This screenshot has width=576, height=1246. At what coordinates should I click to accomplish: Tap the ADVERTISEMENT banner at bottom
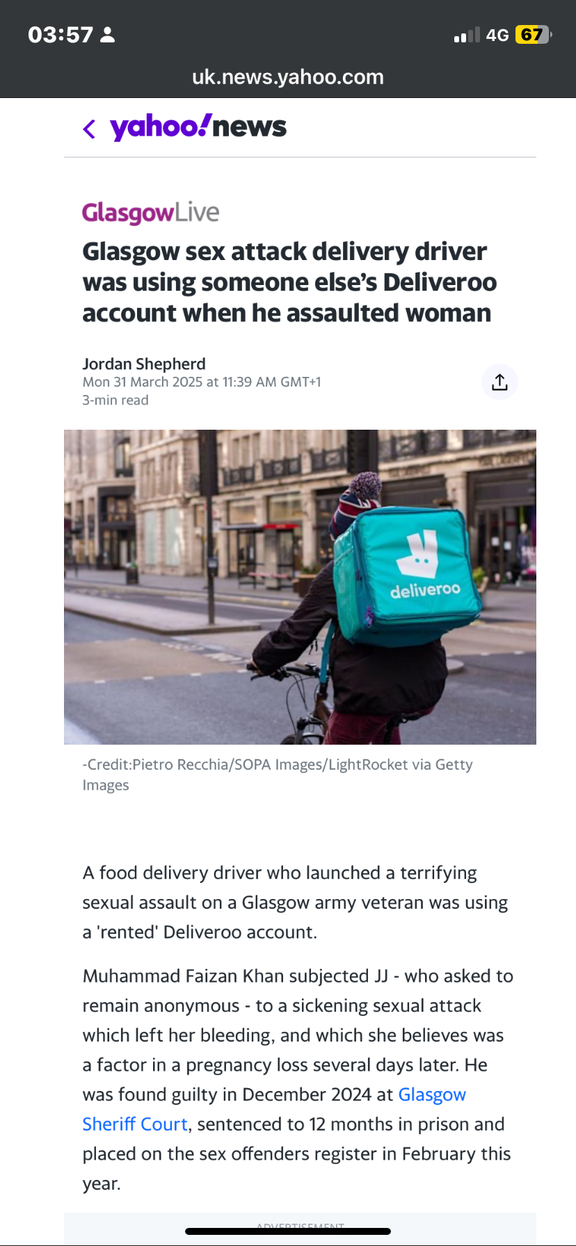pos(300,1227)
